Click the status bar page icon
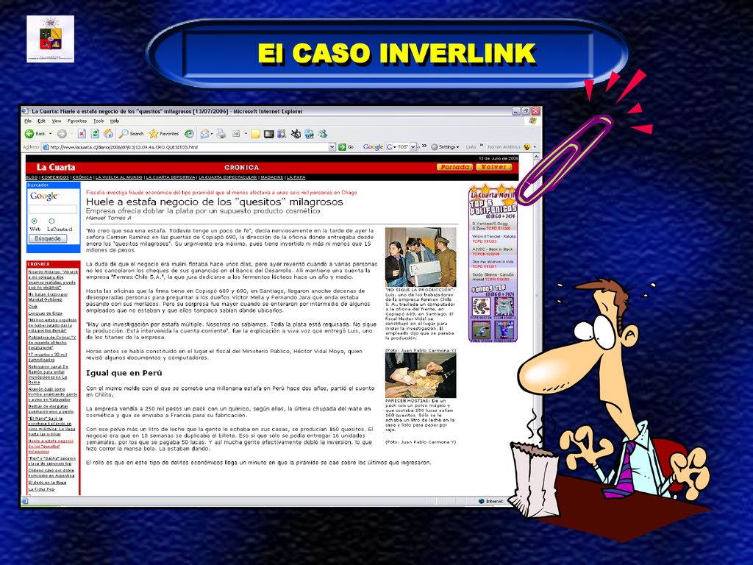753x565 pixels. pyautogui.click(x=25, y=501)
